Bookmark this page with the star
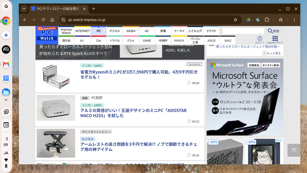 point(235,20)
